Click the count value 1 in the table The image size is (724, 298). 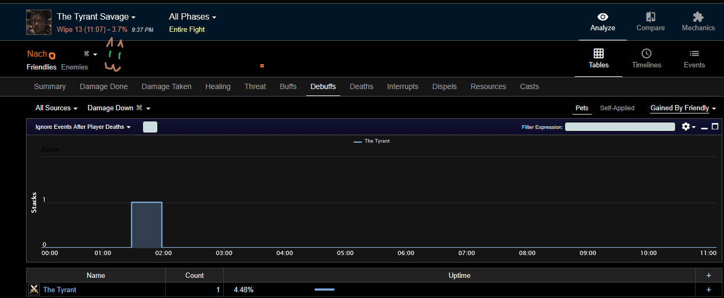tap(218, 290)
